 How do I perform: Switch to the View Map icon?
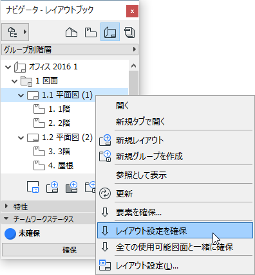91,32
